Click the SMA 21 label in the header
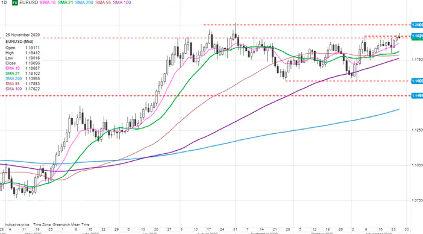 (x=66, y=2)
